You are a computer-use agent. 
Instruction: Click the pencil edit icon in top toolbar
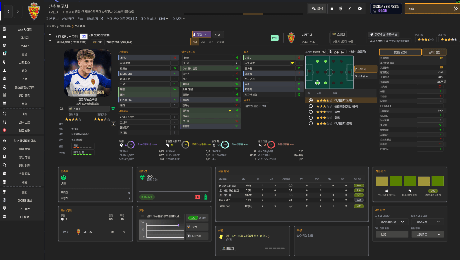pos(349,8)
